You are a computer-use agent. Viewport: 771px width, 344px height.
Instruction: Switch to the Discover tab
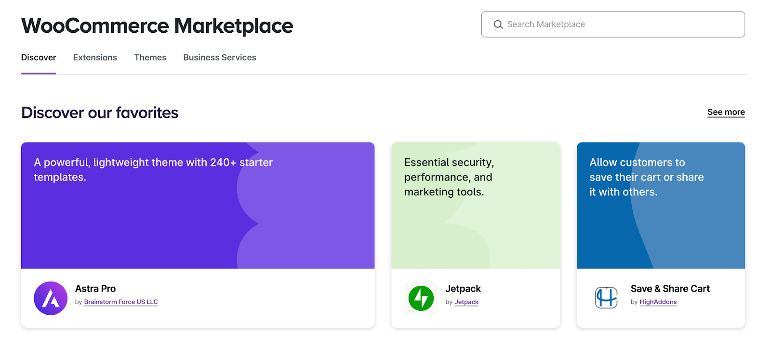(x=39, y=57)
